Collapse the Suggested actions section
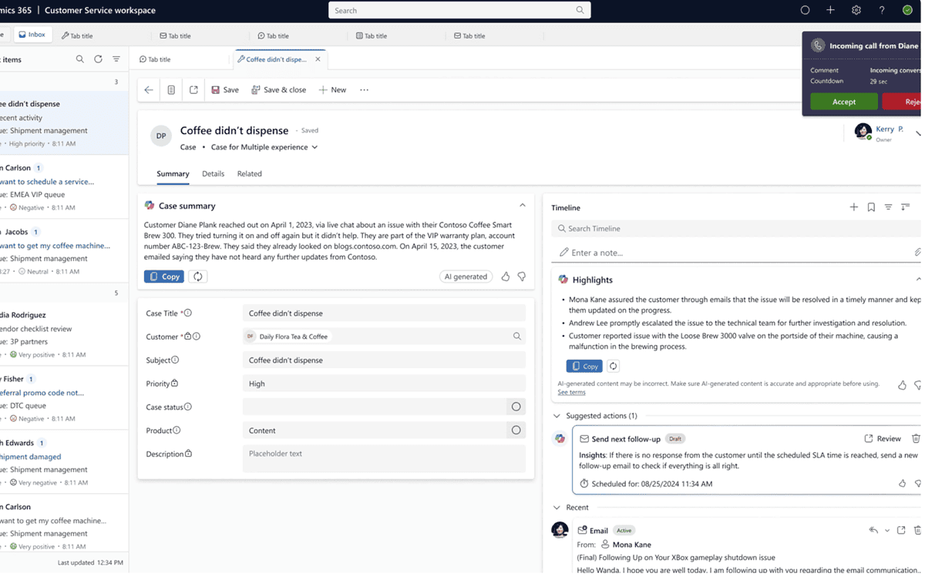 coord(557,415)
